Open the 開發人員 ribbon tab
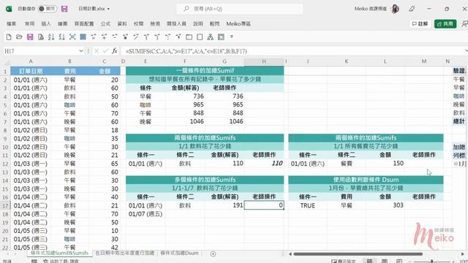Screen dimensions: 468x263 click(x=176, y=23)
